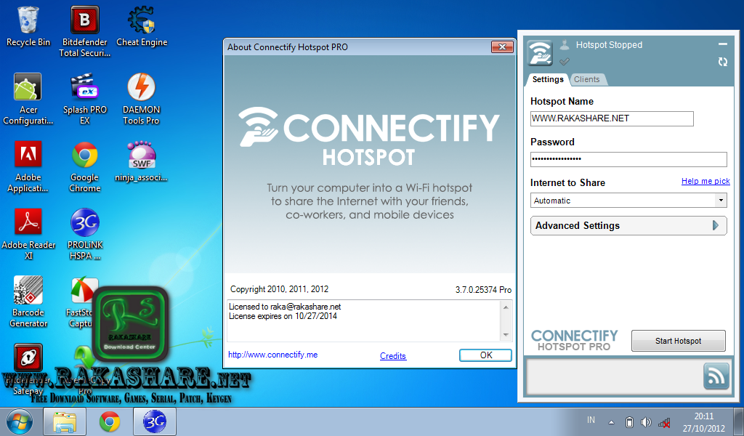Click the Start Hotspot button
The width and height of the screenshot is (744, 436).
click(x=678, y=341)
